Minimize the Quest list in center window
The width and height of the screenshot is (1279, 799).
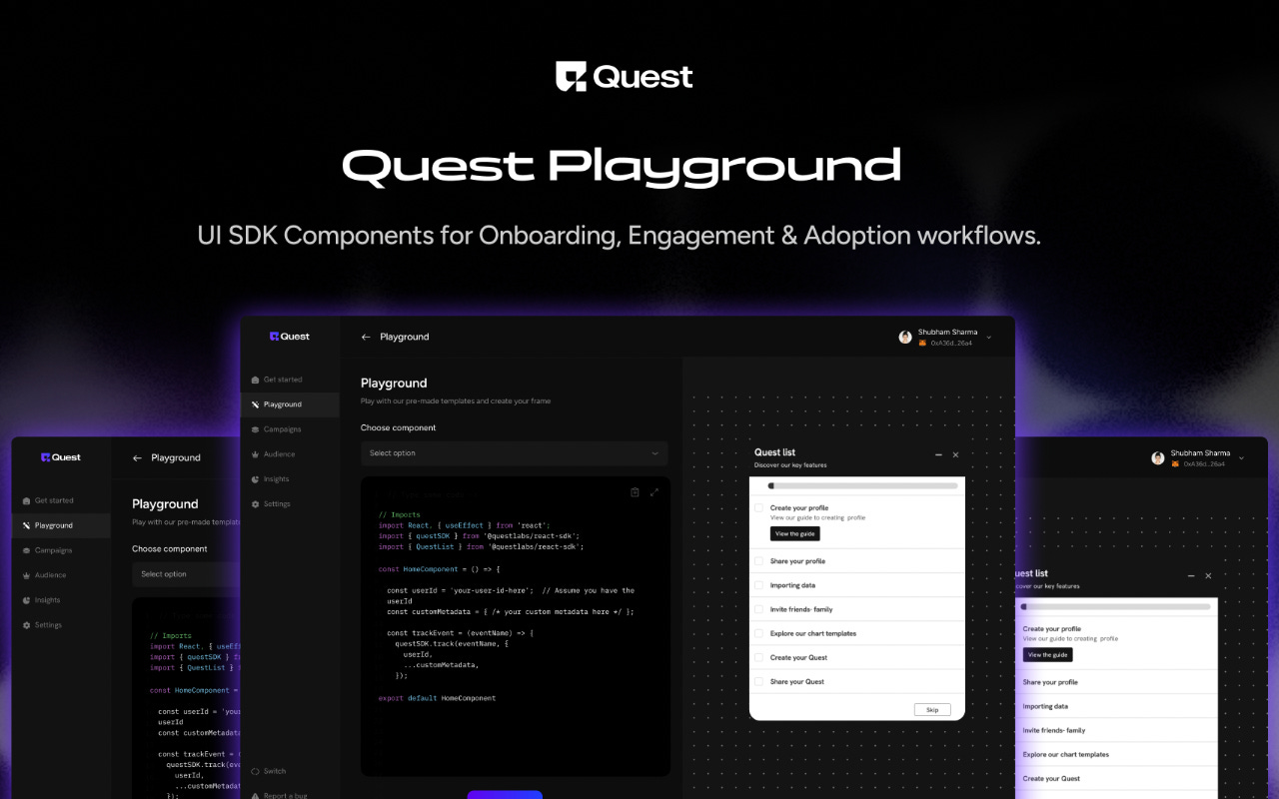(938, 454)
